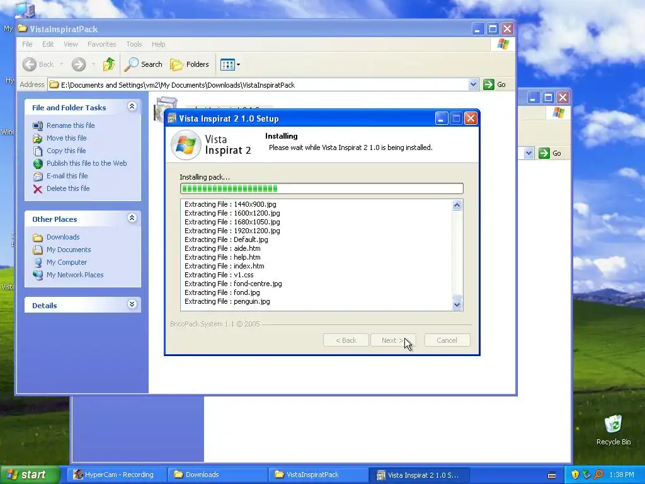The image size is (645, 484).
Task: Click the Copy this file icon
Action: [x=38, y=151]
